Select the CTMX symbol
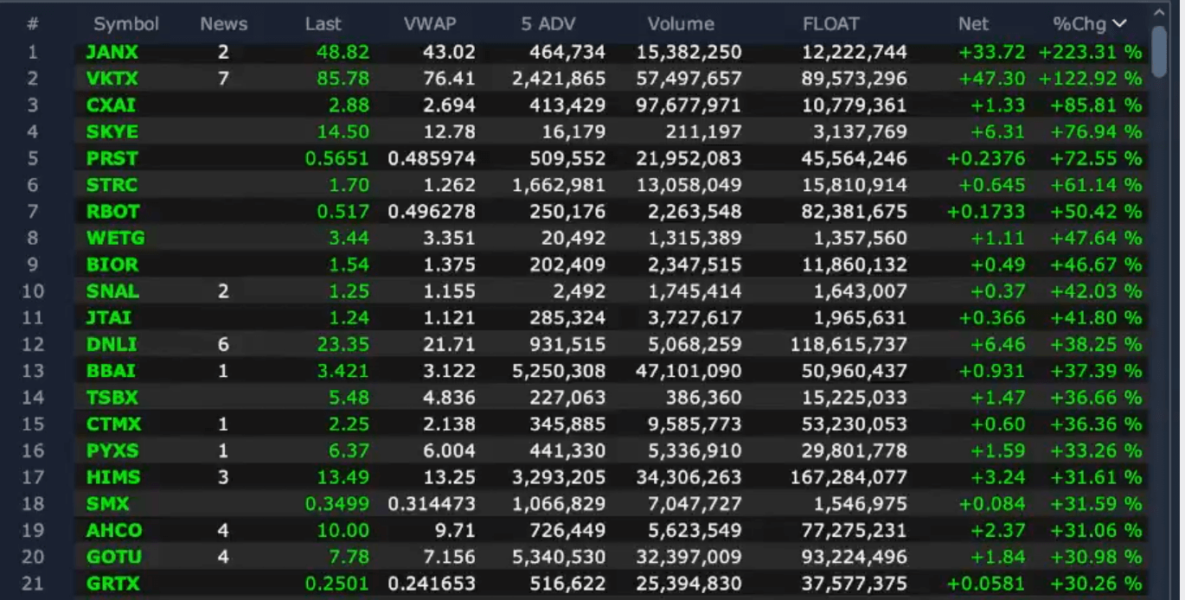The height and width of the screenshot is (600, 1185). point(113,424)
